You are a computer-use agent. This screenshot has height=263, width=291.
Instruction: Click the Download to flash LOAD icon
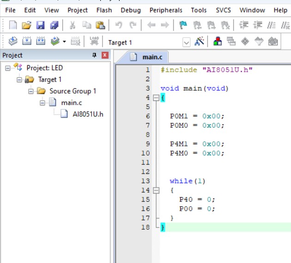94,41
